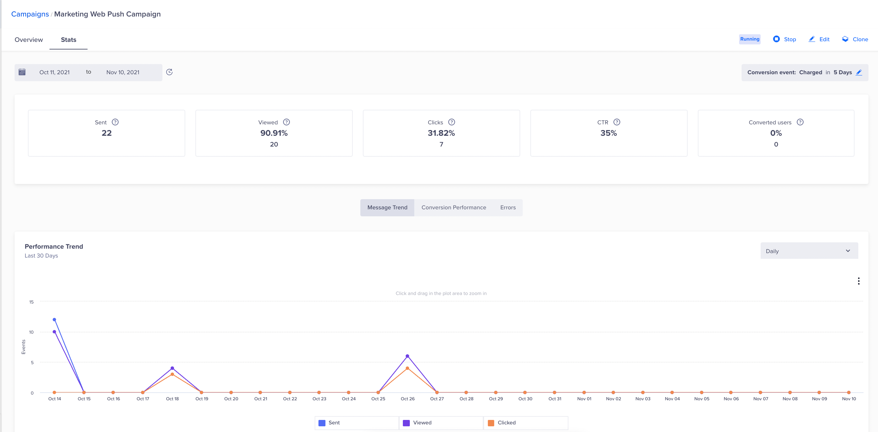Expand the Daily interval dropdown
The width and height of the screenshot is (878, 432).
809,251
